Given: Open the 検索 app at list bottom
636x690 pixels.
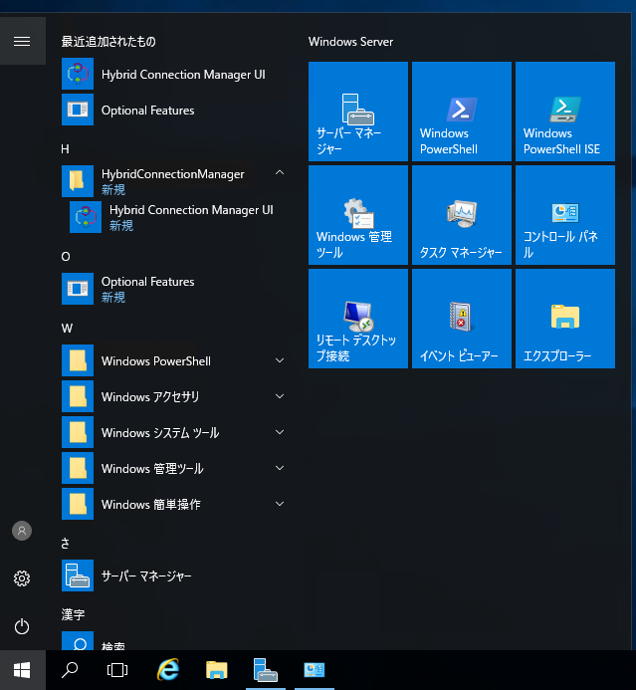Looking at the screenshot, I should point(174,641).
